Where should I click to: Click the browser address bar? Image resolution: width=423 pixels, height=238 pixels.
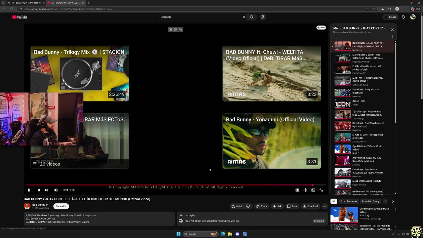pyautogui.click(x=192, y=9)
